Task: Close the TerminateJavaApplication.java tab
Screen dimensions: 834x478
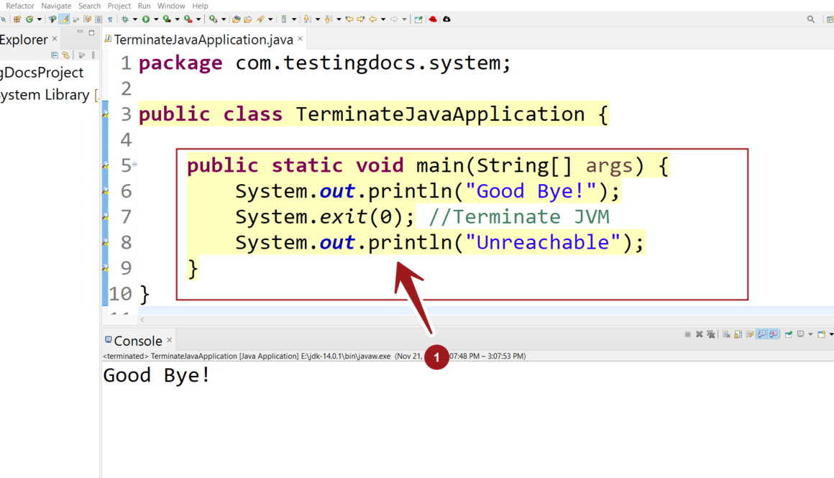Action: 301,40
